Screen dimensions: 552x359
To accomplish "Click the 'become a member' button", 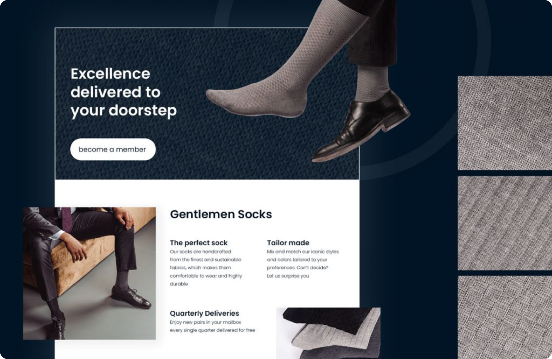I will point(113,149).
